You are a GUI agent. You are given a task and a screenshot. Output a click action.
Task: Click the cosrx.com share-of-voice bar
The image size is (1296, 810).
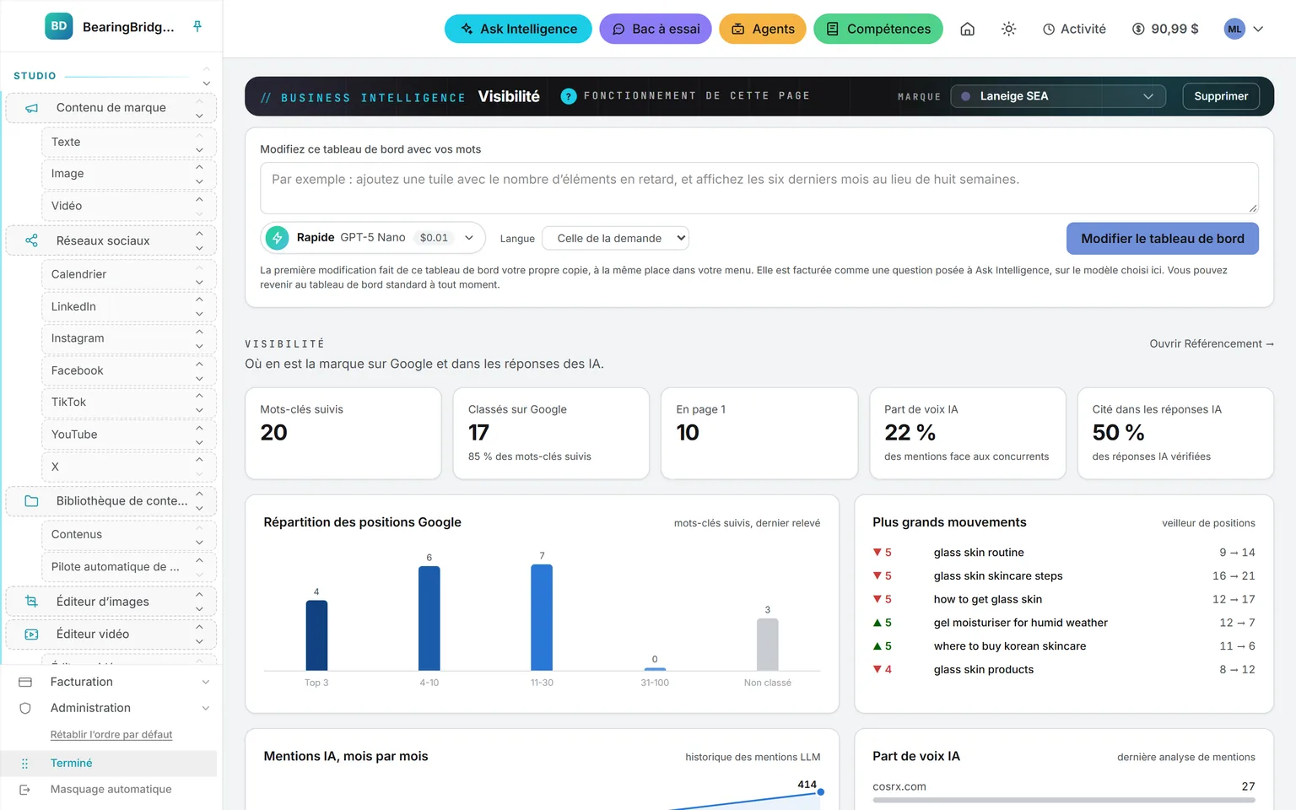point(1064,800)
